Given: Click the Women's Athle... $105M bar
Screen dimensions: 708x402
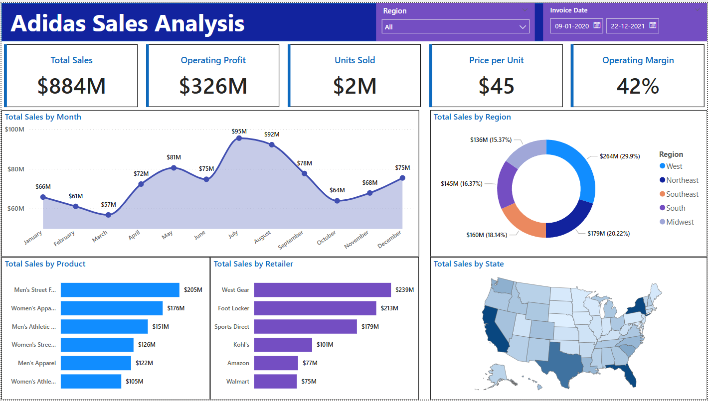Looking at the screenshot, I should pyautogui.click(x=91, y=382).
